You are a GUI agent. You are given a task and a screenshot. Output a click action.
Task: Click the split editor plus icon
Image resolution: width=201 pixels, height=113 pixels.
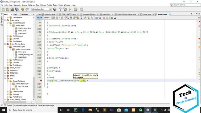199,18
